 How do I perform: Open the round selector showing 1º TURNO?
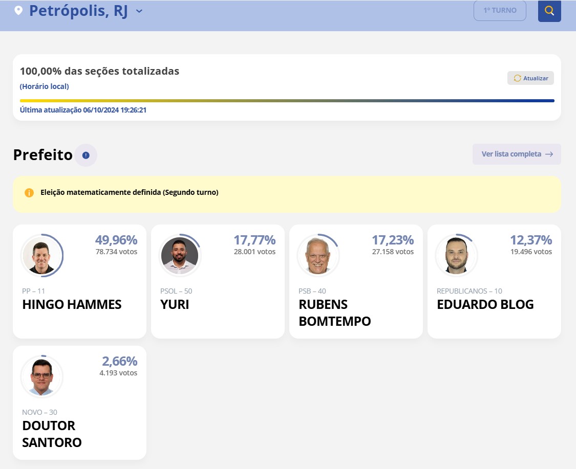pyautogui.click(x=499, y=10)
